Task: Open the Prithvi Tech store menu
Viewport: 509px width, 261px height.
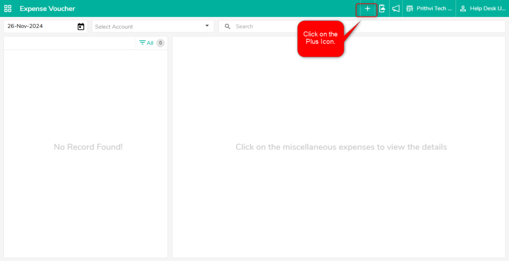Action: point(429,9)
